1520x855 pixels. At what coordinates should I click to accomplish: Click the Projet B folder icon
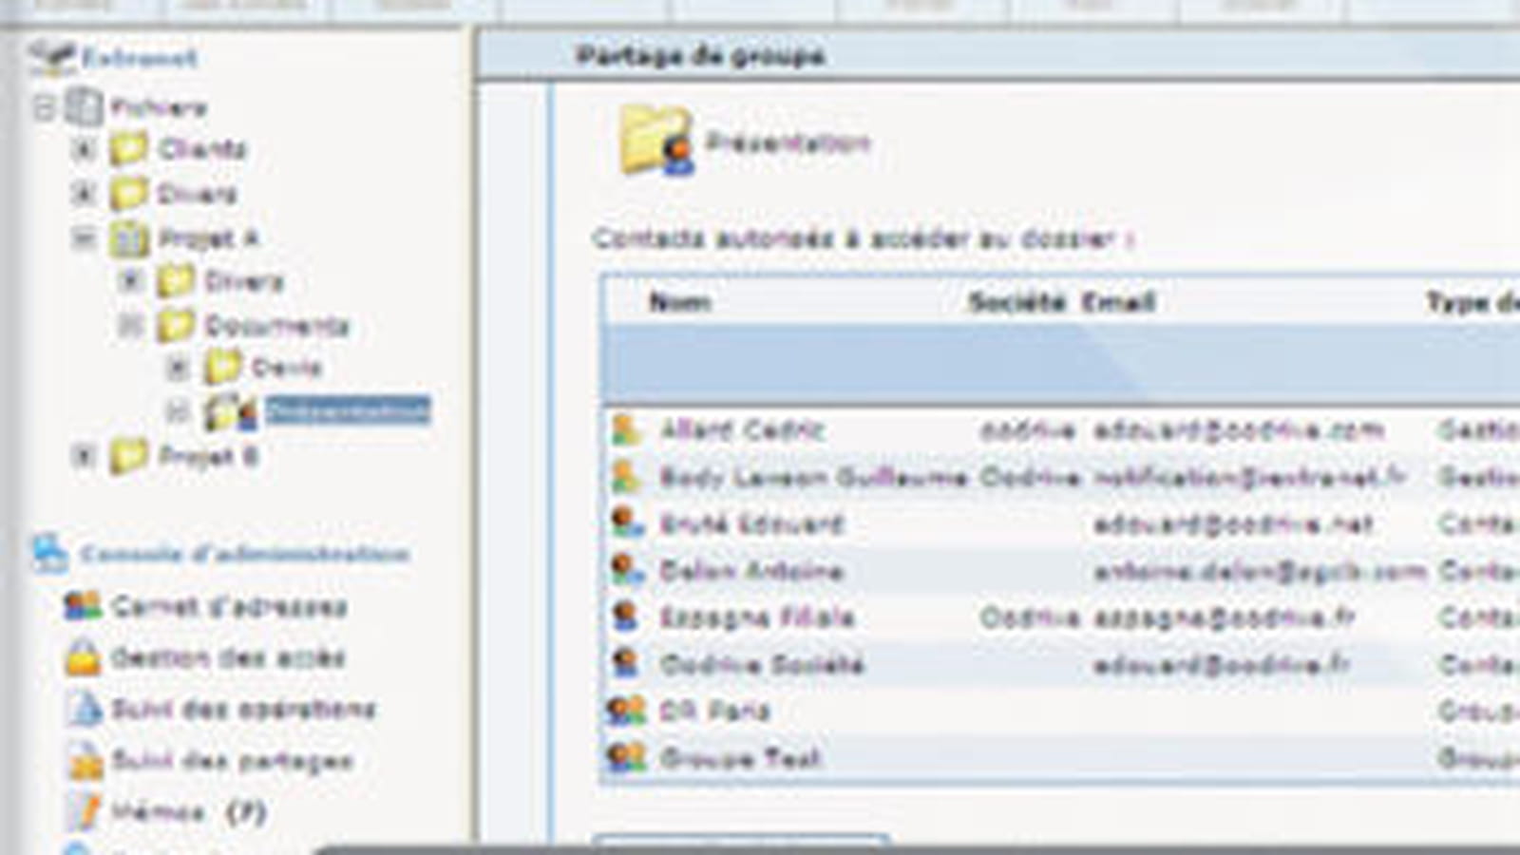click(128, 456)
